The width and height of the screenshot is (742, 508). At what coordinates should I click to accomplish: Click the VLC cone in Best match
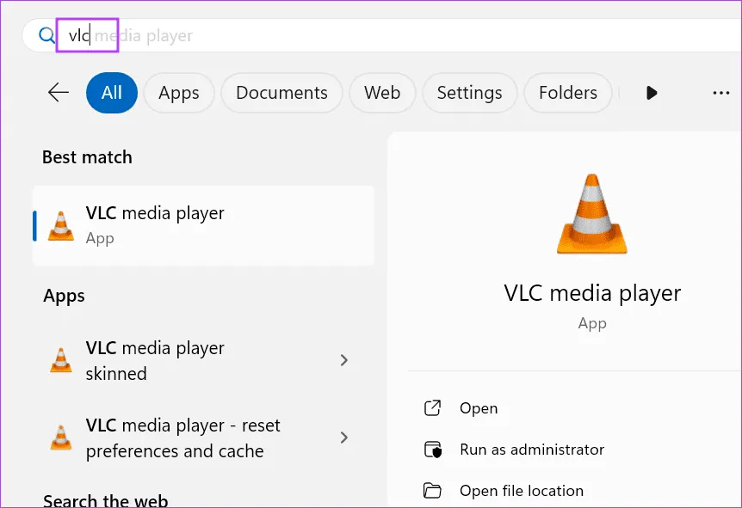pos(61,225)
